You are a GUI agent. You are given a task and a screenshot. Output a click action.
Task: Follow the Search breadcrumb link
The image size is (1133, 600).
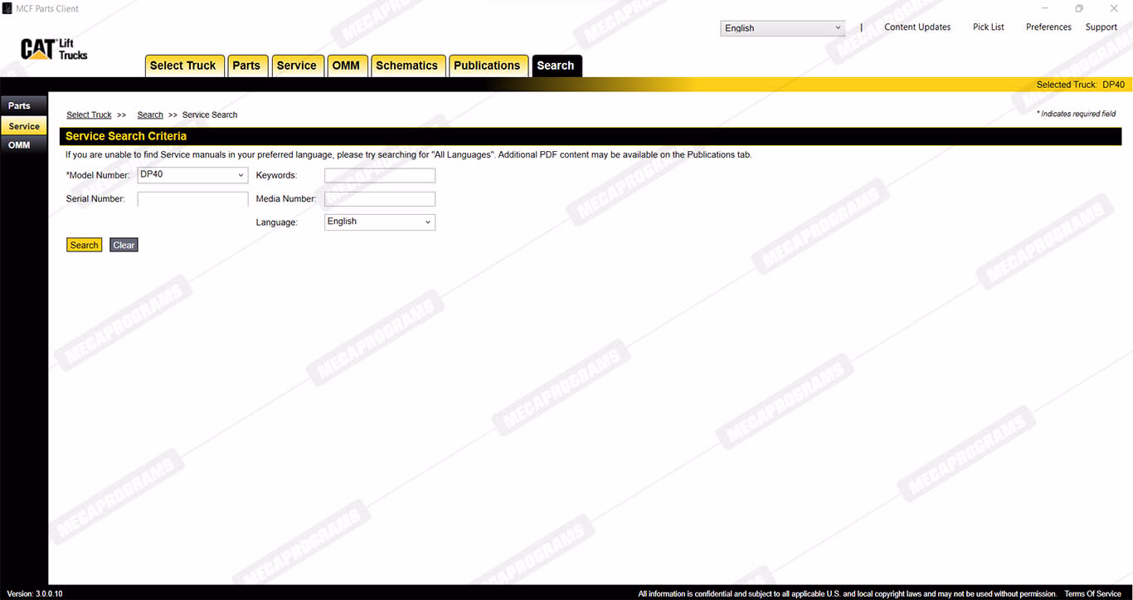150,115
